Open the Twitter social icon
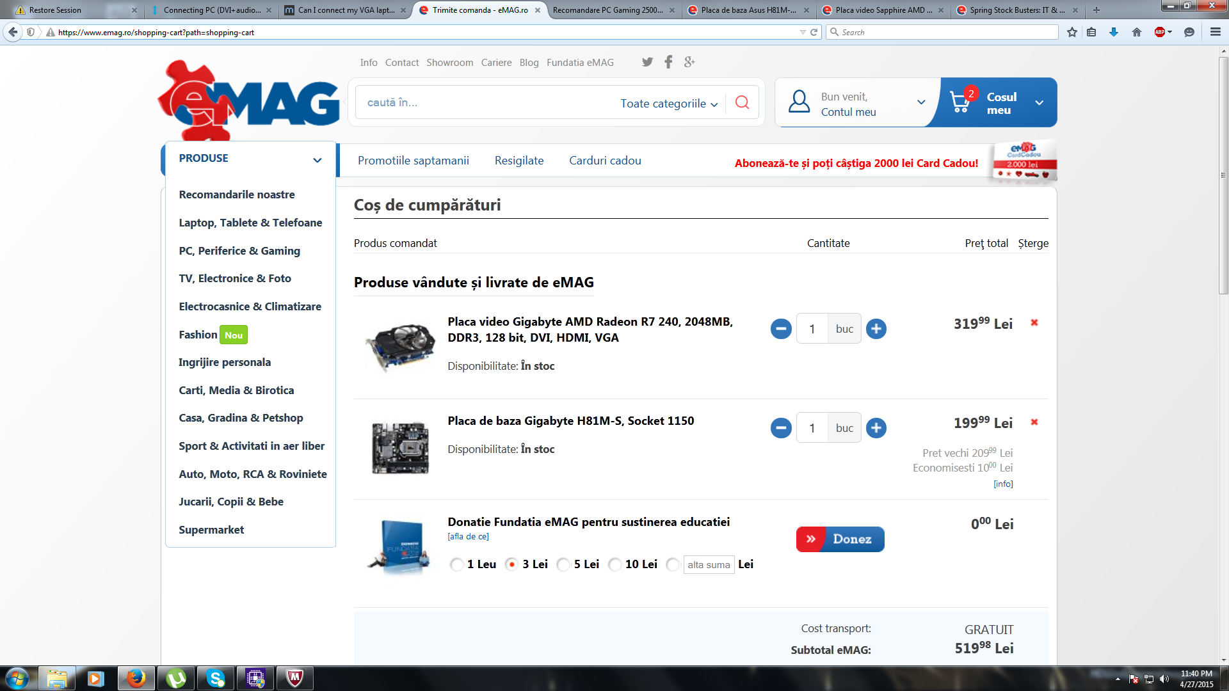The image size is (1229, 691). coord(647,62)
